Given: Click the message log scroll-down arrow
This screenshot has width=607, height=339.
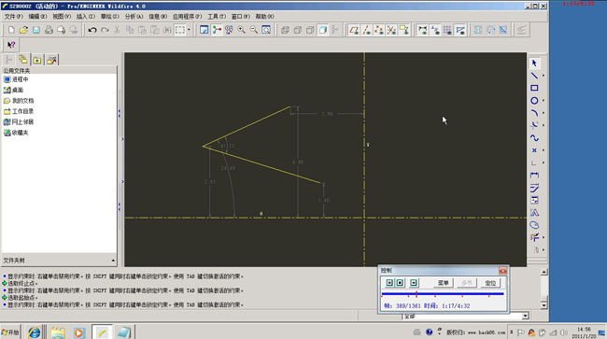Looking at the screenshot, I should coord(543,305).
